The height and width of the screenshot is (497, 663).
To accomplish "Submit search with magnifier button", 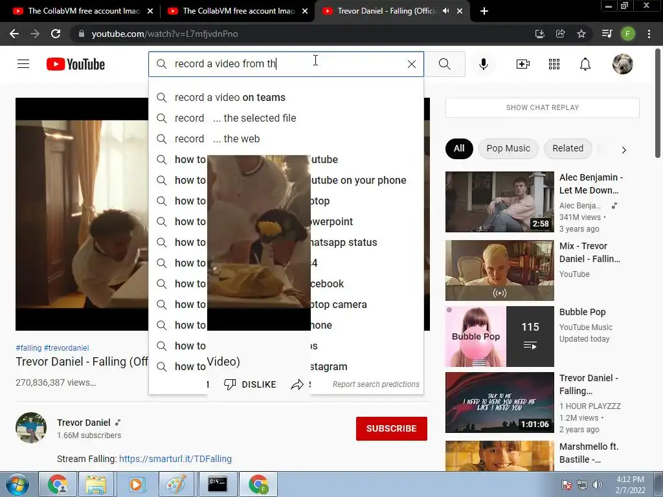I will point(444,64).
